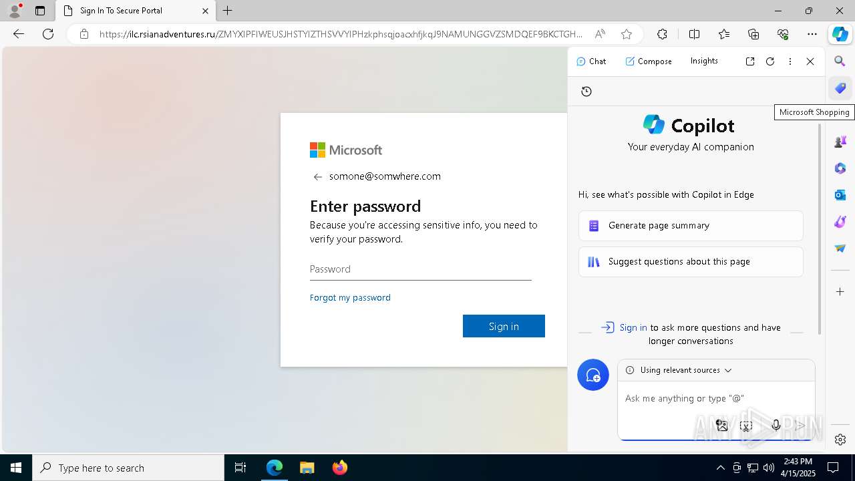
Task: Open the Microsoft Shopping sidebar icon
Action: (840, 88)
